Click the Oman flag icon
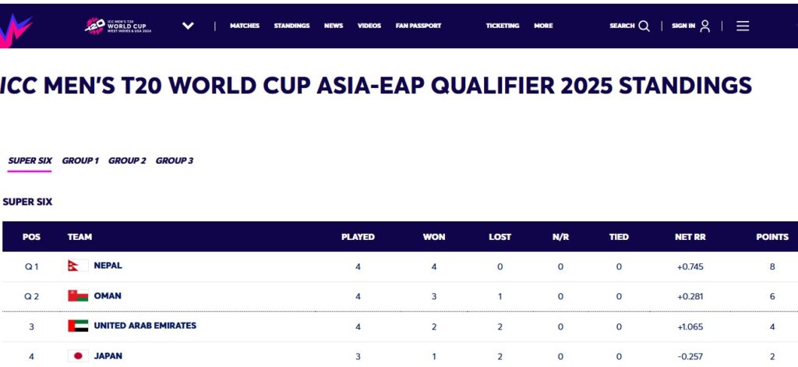The image size is (798, 367). click(x=77, y=296)
